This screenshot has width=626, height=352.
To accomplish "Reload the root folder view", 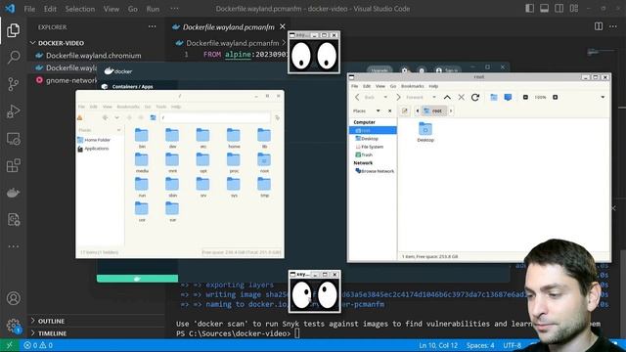I will (475, 98).
